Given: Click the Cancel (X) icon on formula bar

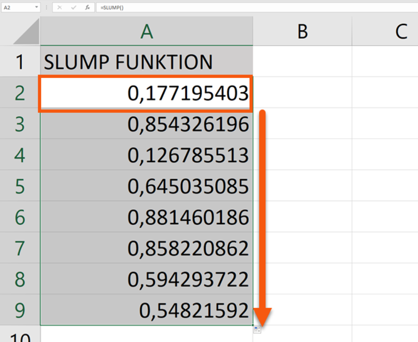Looking at the screenshot, I should coord(59,7).
